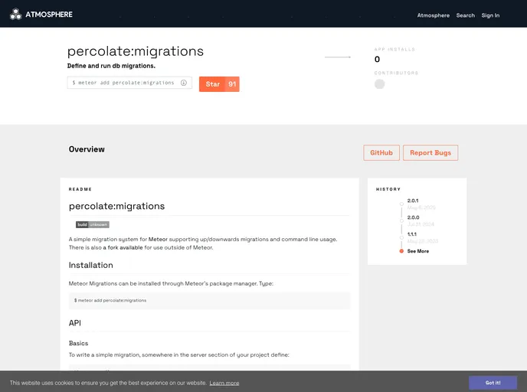Click the 'Installation' heading

(90, 265)
